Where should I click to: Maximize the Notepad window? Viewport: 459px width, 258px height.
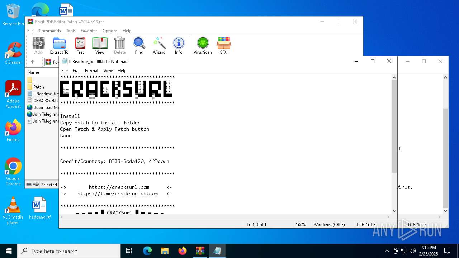point(373,62)
